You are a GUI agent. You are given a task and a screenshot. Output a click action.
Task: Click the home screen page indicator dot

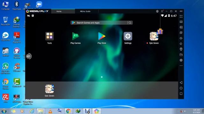pos(102,77)
